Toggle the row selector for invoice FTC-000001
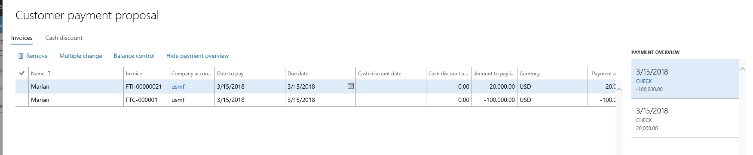The height and width of the screenshot is (155, 753). click(x=22, y=100)
